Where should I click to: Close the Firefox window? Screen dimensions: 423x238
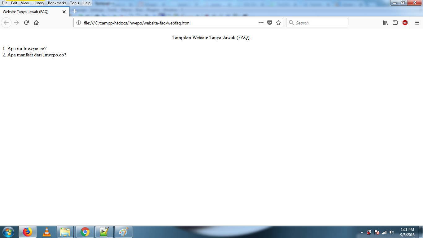pos(414,3)
